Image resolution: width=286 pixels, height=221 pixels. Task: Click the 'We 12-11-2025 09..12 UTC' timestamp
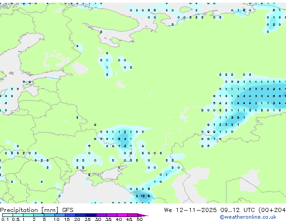point(210,210)
